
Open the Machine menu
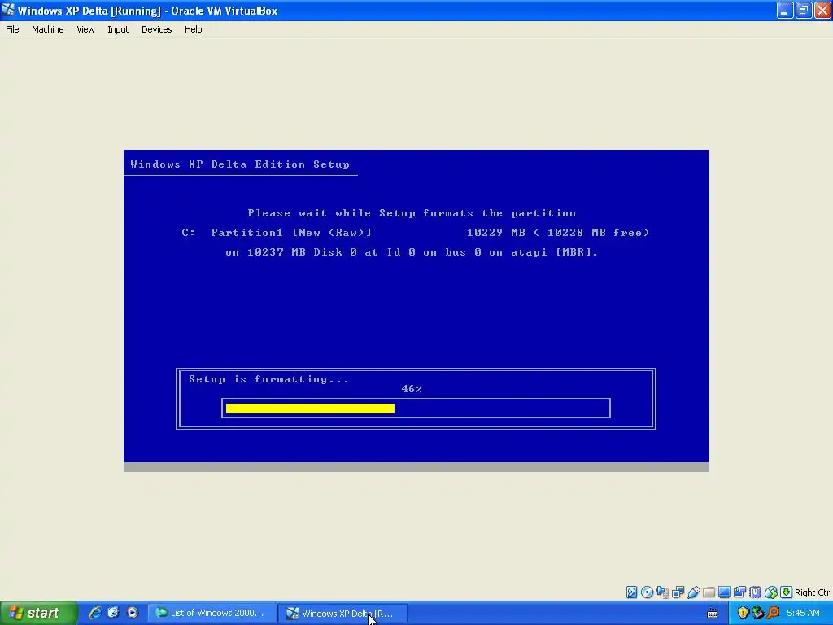click(x=47, y=29)
